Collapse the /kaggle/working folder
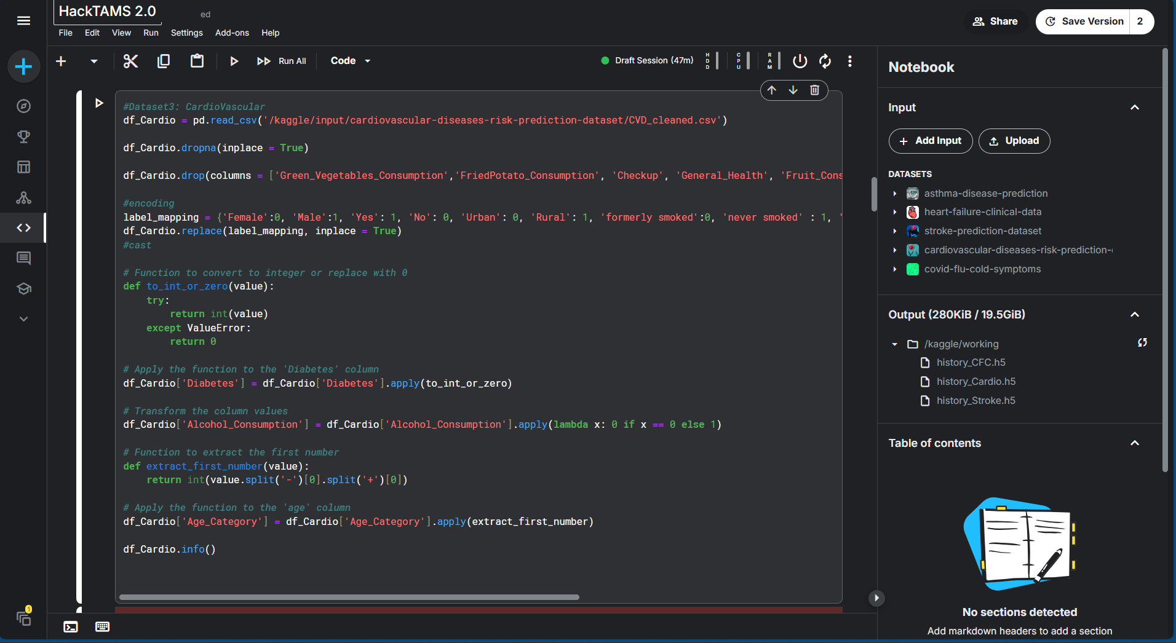The image size is (1176, 643). [x=895, y=344]
